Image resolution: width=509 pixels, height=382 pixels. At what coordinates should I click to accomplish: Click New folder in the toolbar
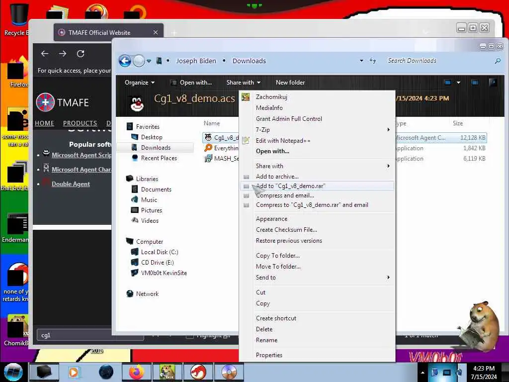(x=290, y=83)
